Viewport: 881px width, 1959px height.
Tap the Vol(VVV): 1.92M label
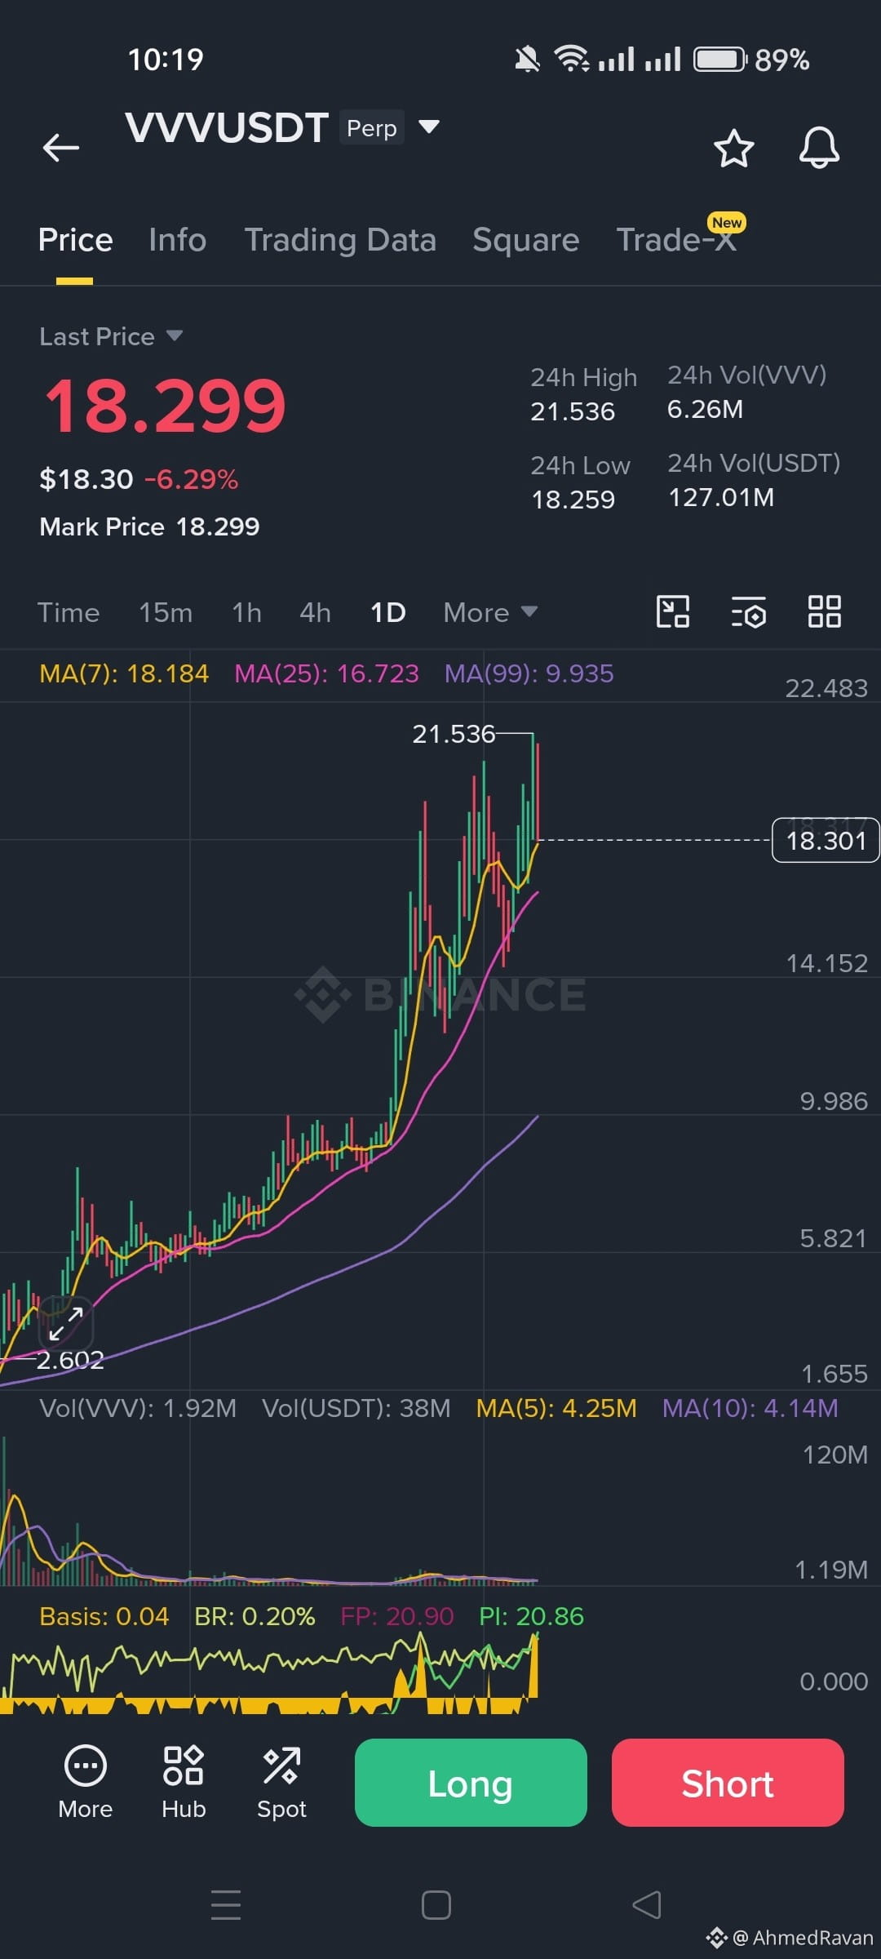[138, 1408]
